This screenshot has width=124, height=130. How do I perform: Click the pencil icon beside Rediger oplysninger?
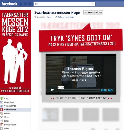click(56, 17)
